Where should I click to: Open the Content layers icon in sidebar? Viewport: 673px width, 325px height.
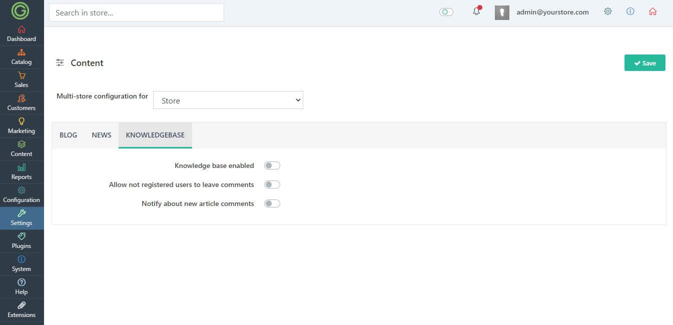click(x=22, y=144)
